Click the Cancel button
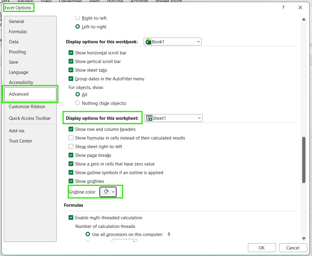 (293, 248)
